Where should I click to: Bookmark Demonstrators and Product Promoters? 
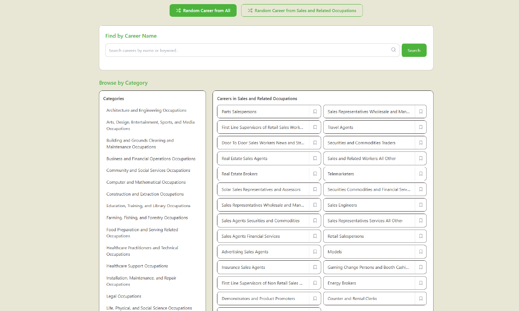(x=315, y=298)
